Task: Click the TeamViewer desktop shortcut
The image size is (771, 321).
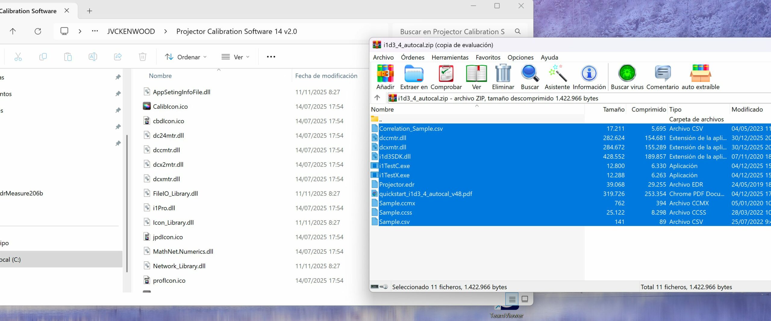Action: (x=506, y=311)
